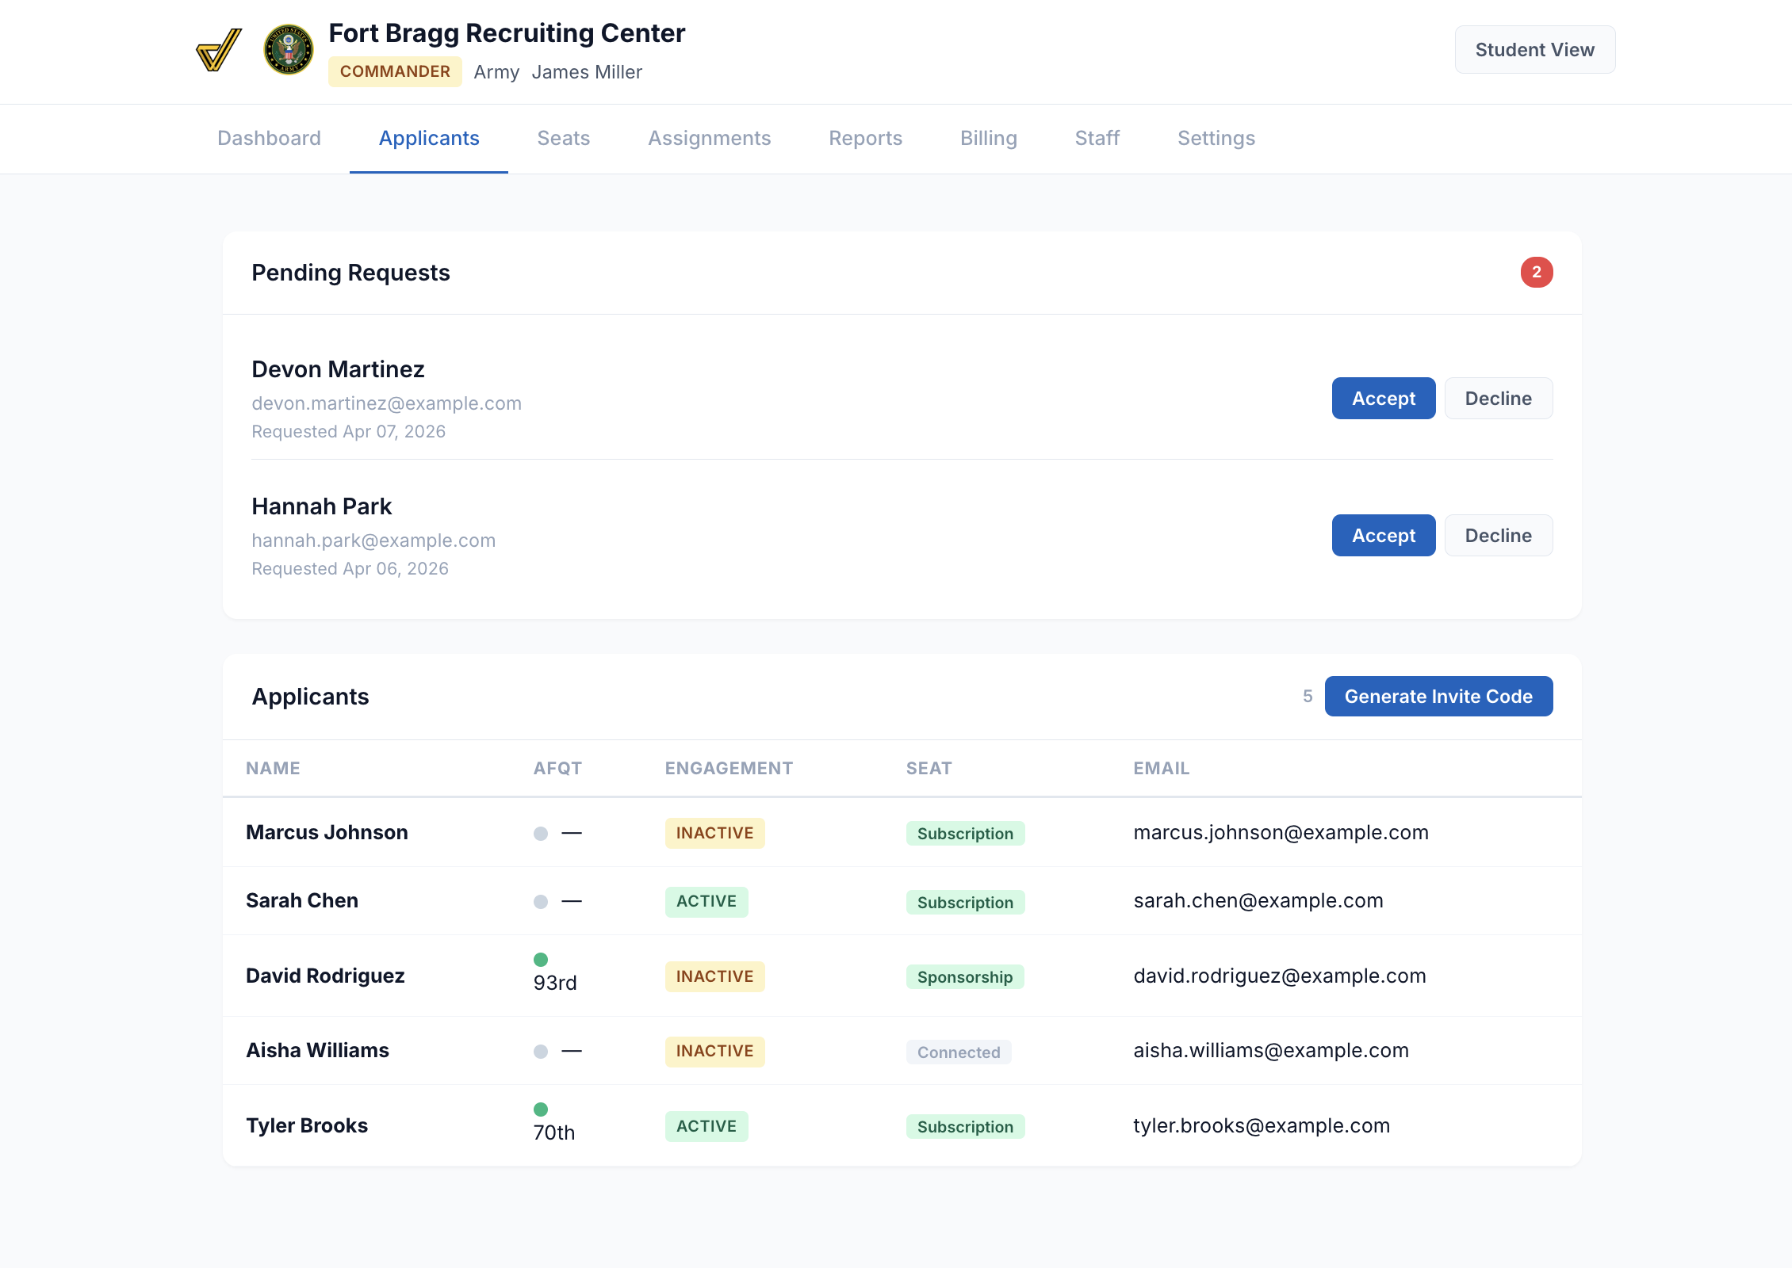The image size is (1792, 1268).
Task: Click David Rodriguez's green AFQT dot
Action: pyautogui.click(x=541, y=960)
